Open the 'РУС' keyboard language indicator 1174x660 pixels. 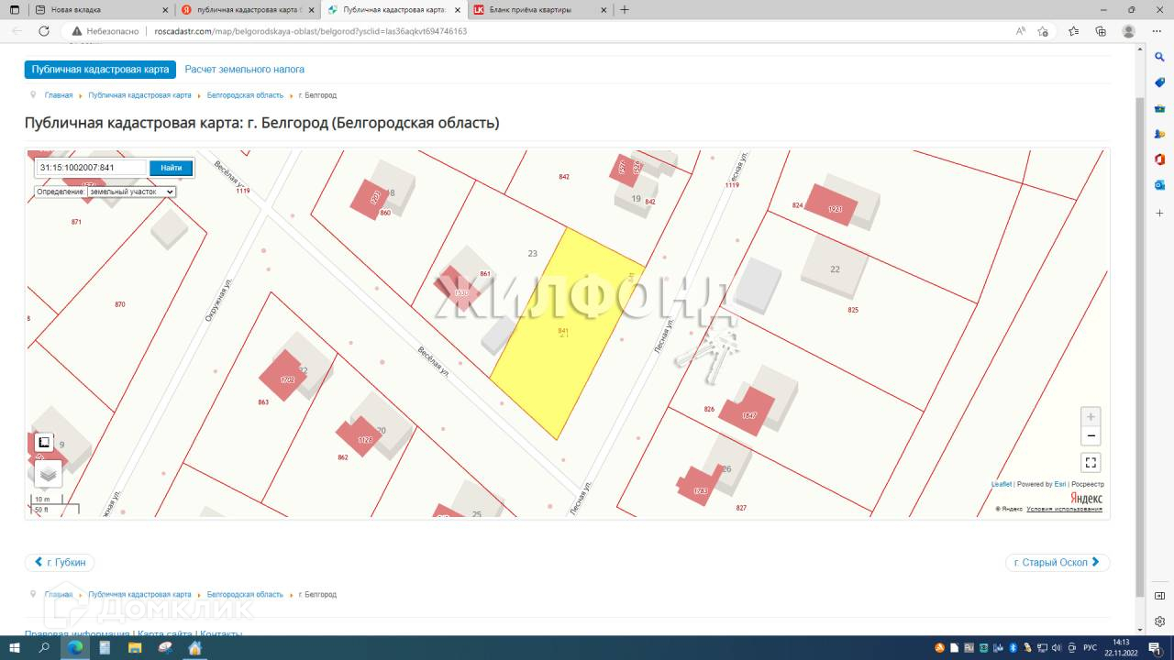pos(1091,648)
